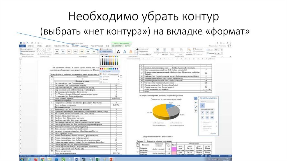Collapse the ribbon arrow
The width and height of the screenshot is (287, 161).
click(x=230, y=57)
